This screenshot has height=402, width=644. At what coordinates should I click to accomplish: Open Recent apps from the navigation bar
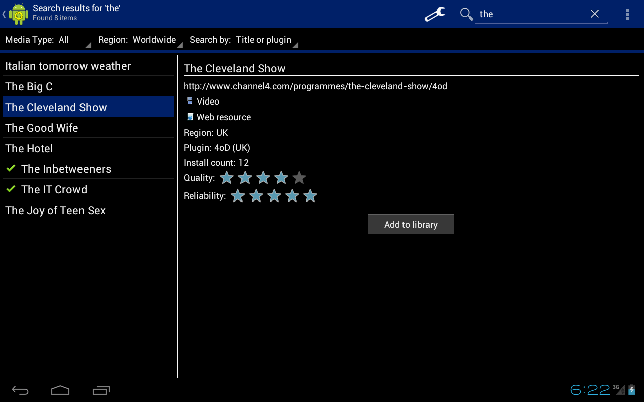101,390
